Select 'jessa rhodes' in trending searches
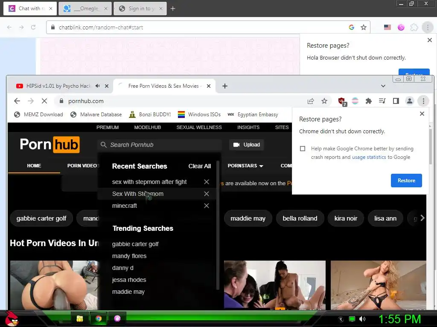Screen dimensions: 437x327 (129, 280)
